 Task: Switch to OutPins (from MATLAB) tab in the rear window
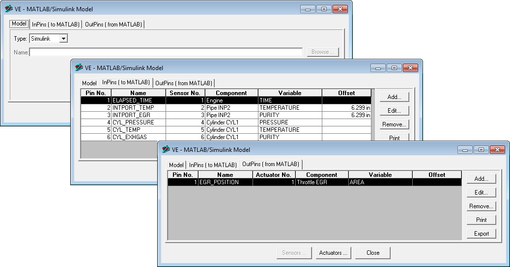[x=113, y=24]
